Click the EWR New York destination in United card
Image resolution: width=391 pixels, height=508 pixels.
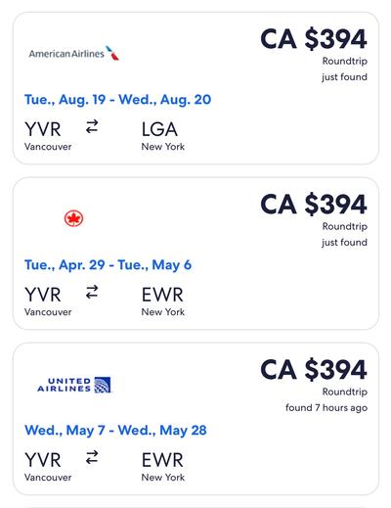click(163, 467)
